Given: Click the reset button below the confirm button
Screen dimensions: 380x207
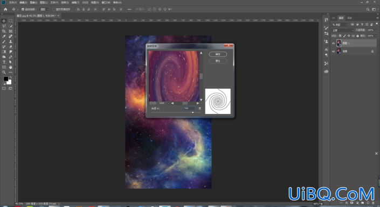Looking at the screenshot, I should (218, 61).
